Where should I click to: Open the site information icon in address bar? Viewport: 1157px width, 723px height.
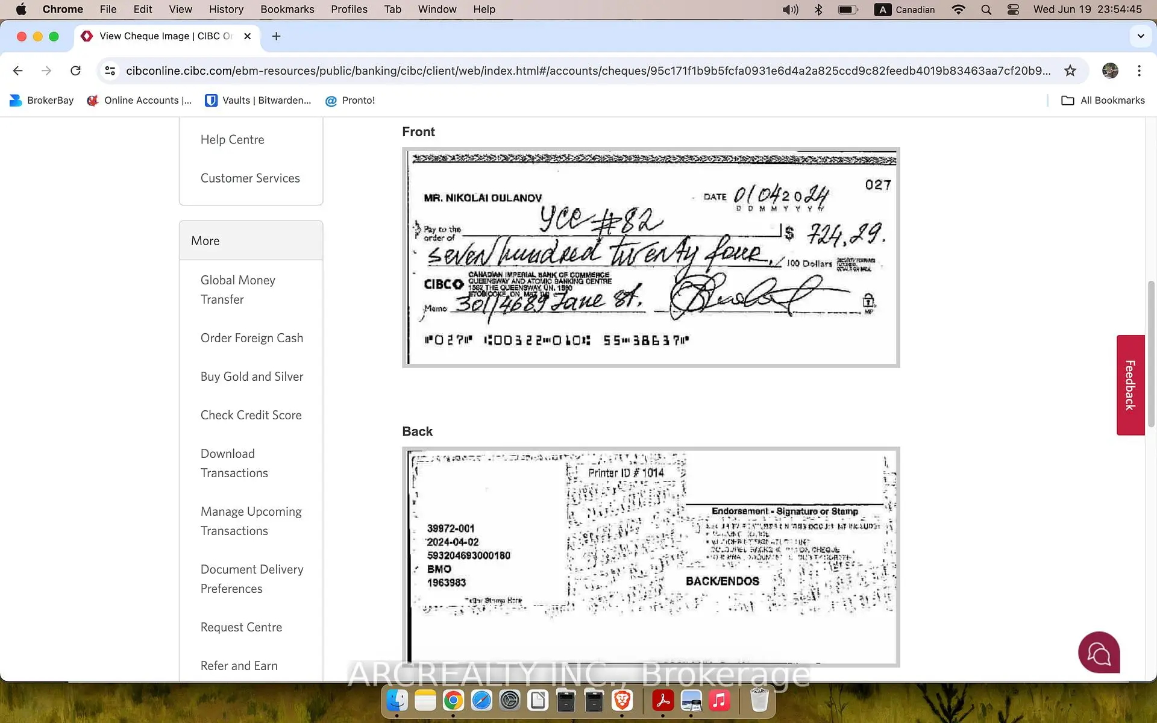pos(110,71)
